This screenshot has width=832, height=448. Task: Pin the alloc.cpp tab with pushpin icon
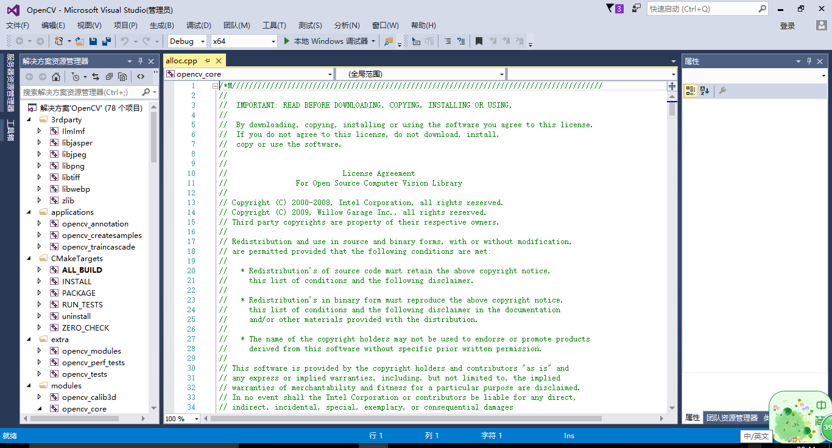207,61
